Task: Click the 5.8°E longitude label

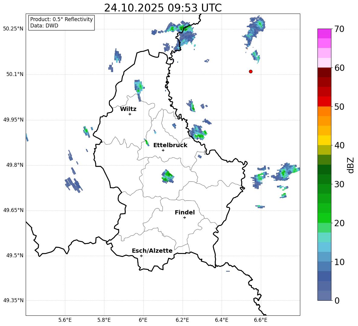Action: (104, 320)
